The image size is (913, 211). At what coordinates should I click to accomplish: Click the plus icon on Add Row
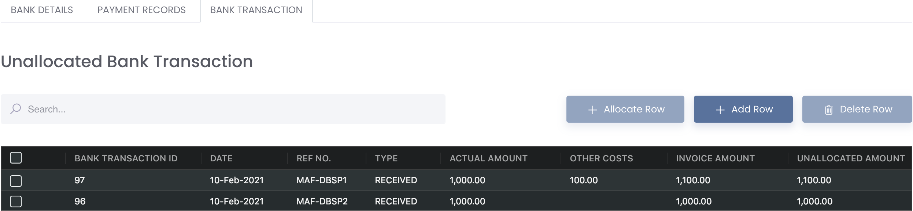720,110
